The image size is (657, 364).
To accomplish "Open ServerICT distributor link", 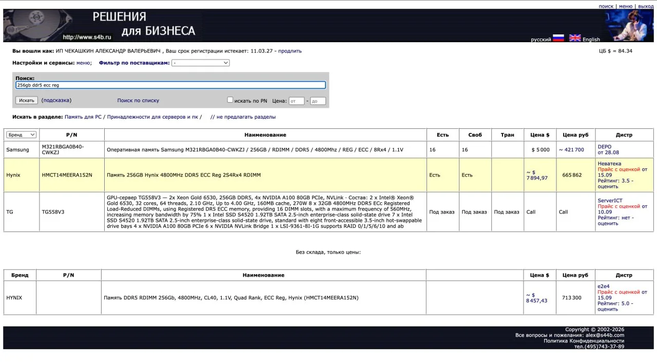I will (x=610, y=201).
